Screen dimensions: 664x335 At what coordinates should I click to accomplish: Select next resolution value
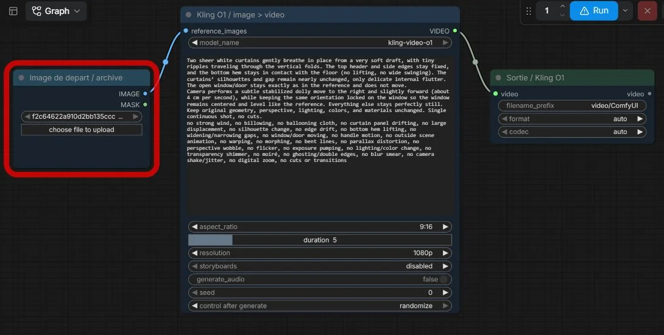coord(445,253)
